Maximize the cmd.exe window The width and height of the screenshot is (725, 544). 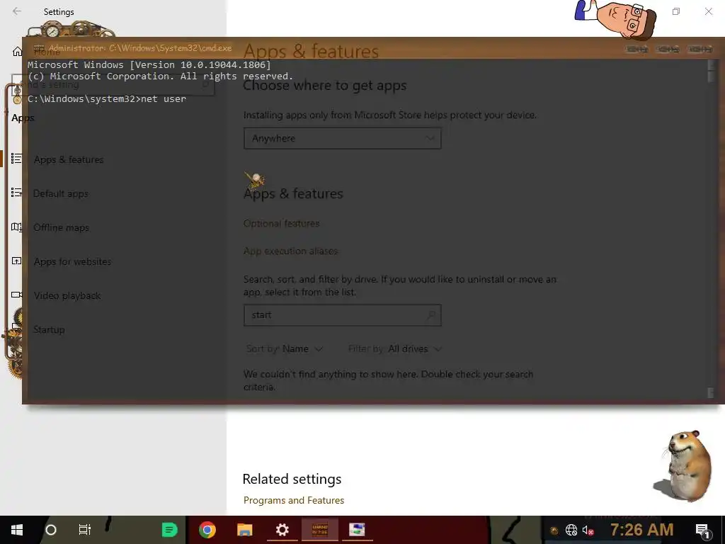[668, 49]
